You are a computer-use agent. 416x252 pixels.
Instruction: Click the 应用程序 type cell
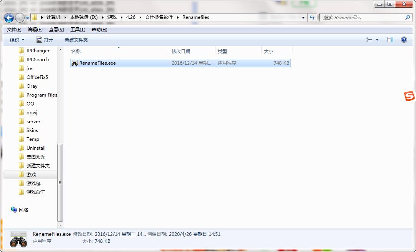(x=227, y=63)
